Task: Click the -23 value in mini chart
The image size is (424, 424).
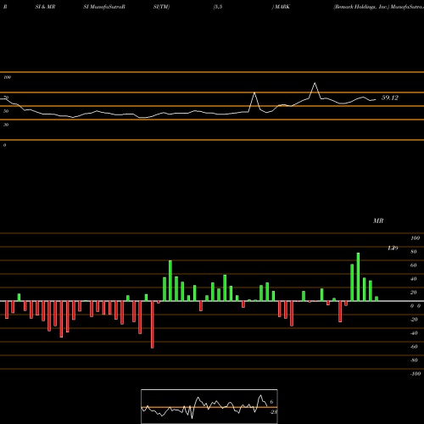Action: coord(273,412)
